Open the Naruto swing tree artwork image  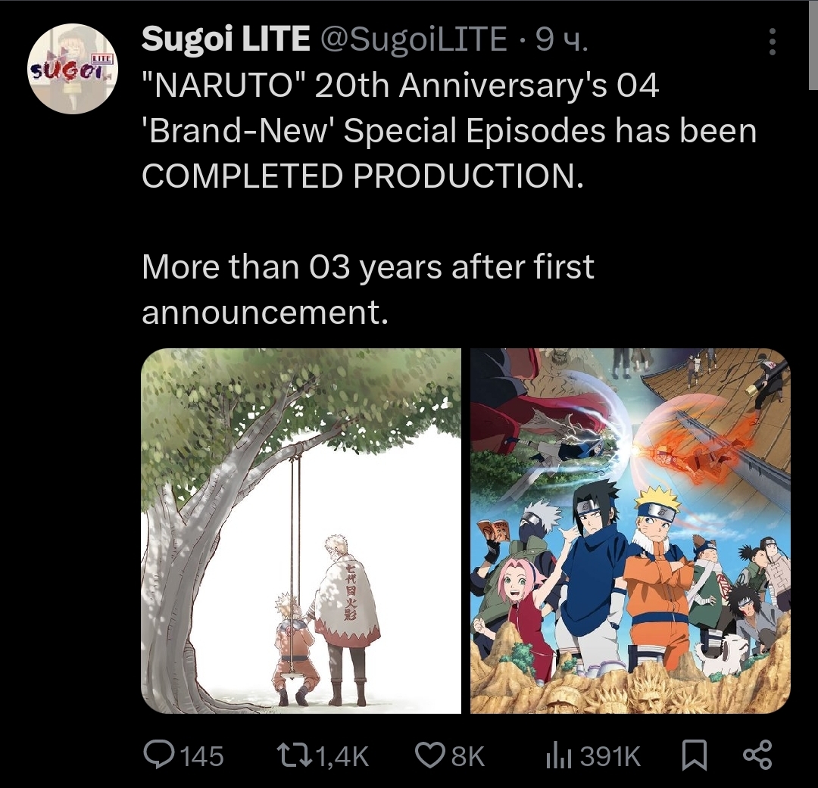tap(301, 531)
